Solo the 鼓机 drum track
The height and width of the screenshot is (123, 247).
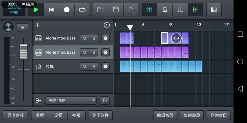(94, 67)
